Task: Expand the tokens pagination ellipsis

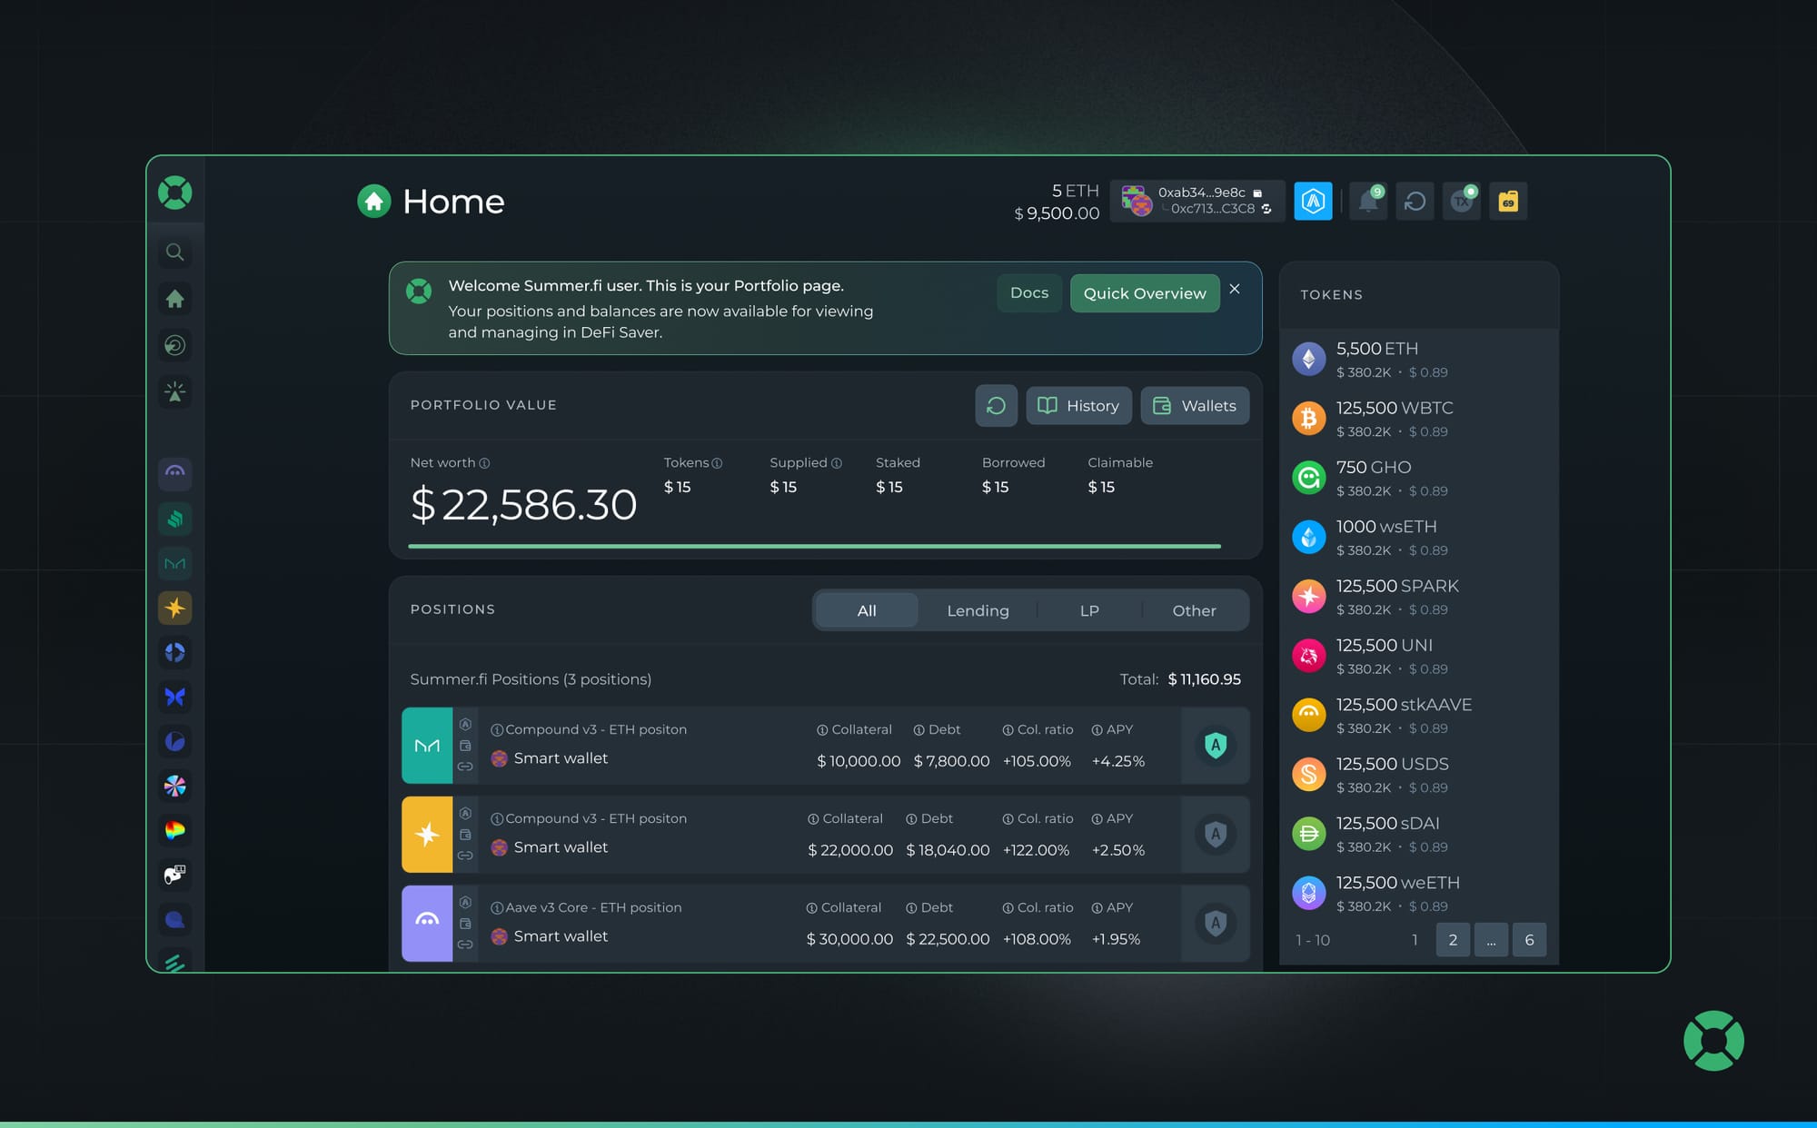Action: click(1491, 940)
